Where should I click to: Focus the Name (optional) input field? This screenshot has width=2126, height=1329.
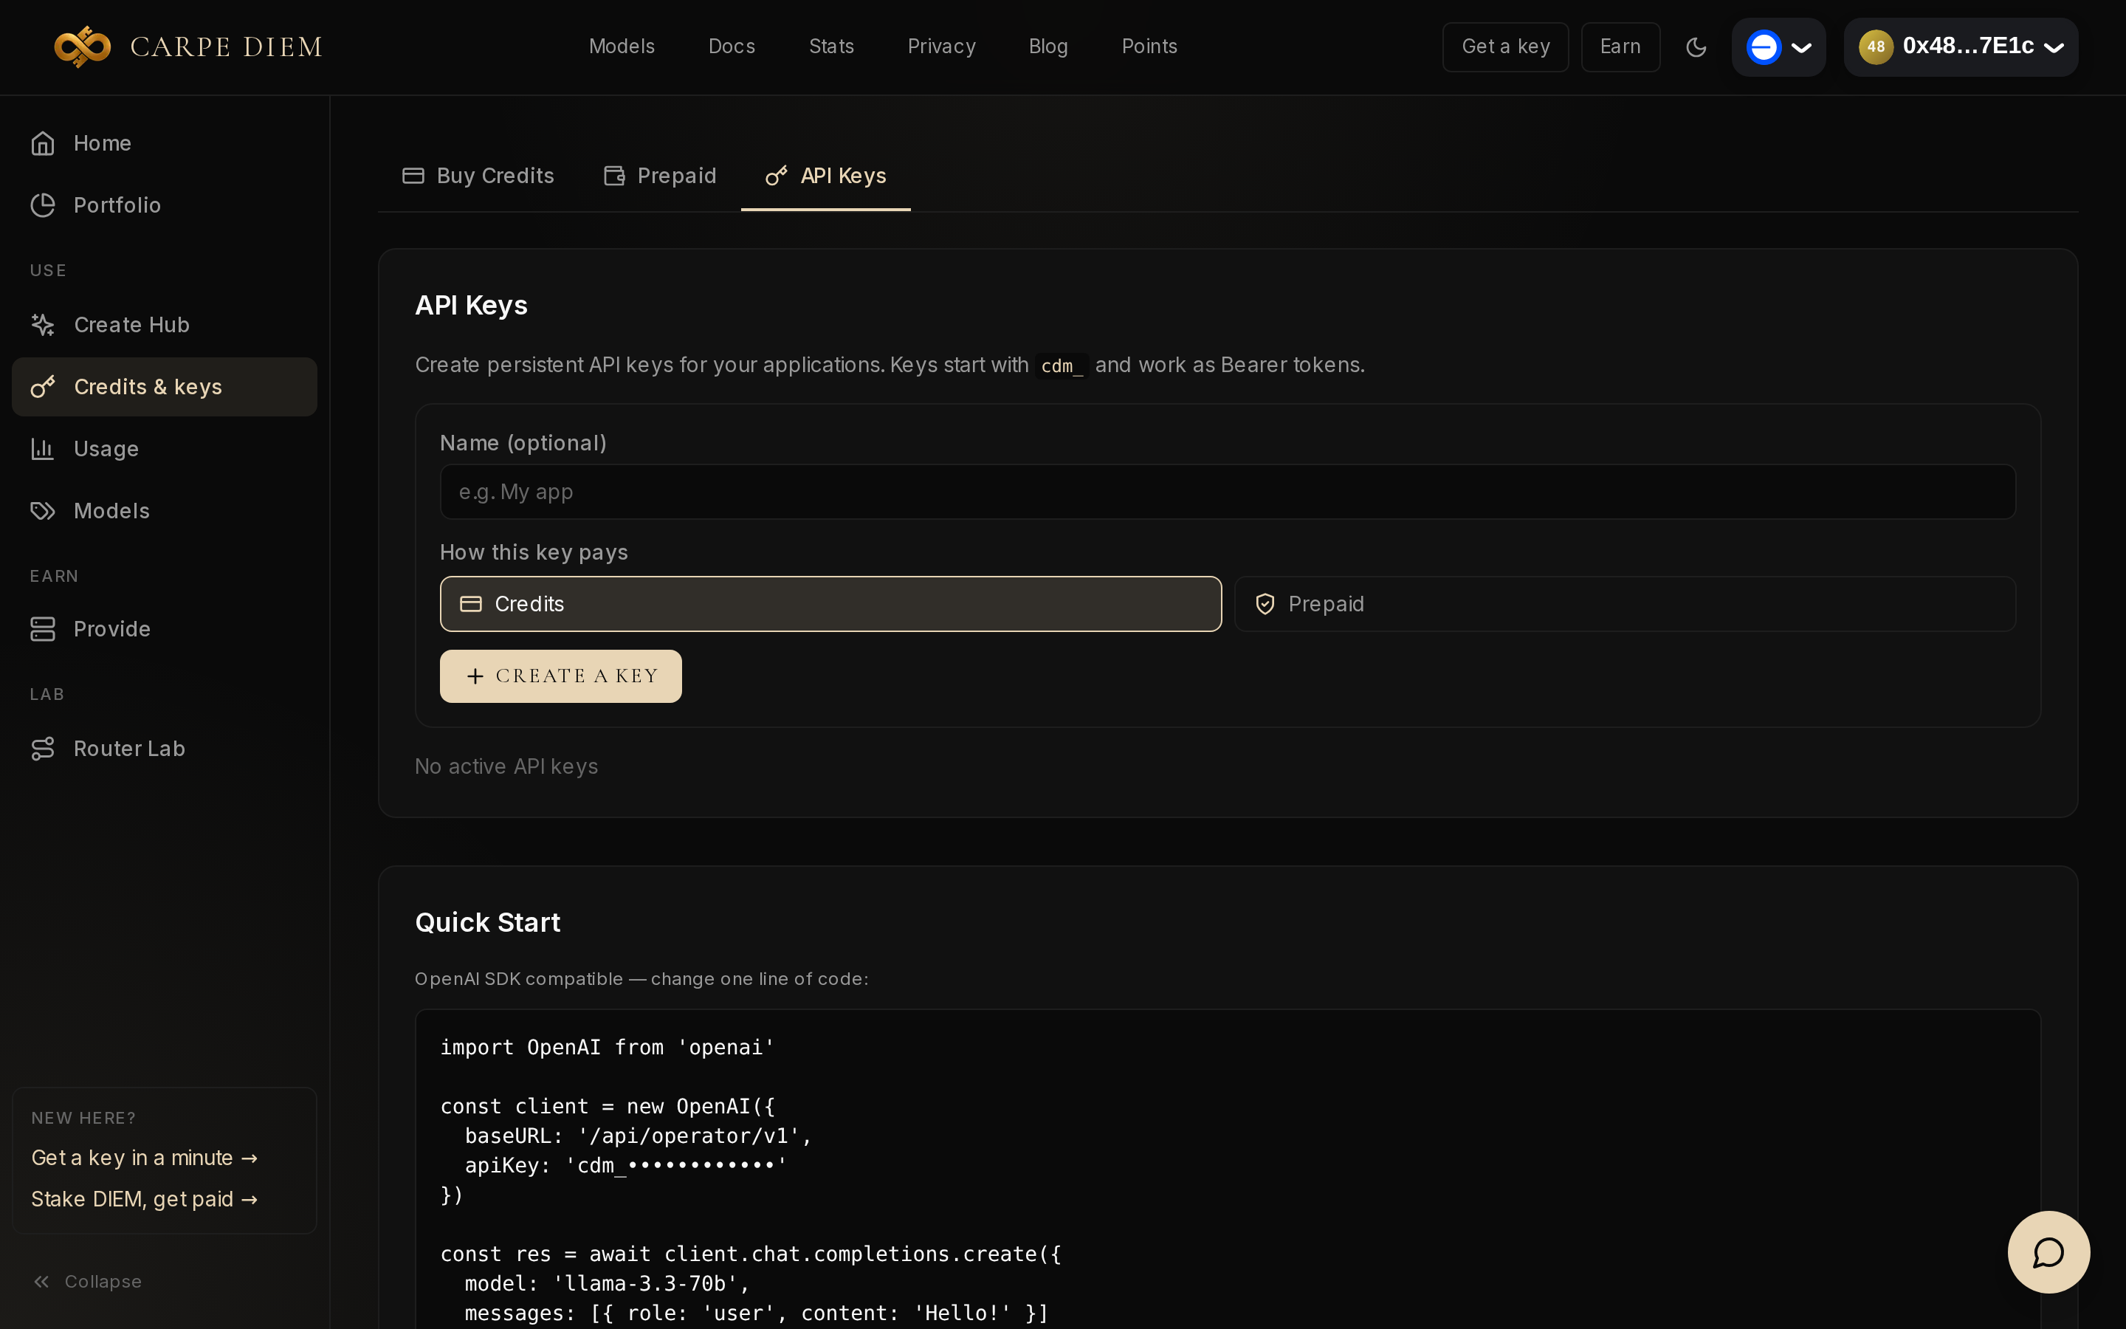(x=1228, y=491)
